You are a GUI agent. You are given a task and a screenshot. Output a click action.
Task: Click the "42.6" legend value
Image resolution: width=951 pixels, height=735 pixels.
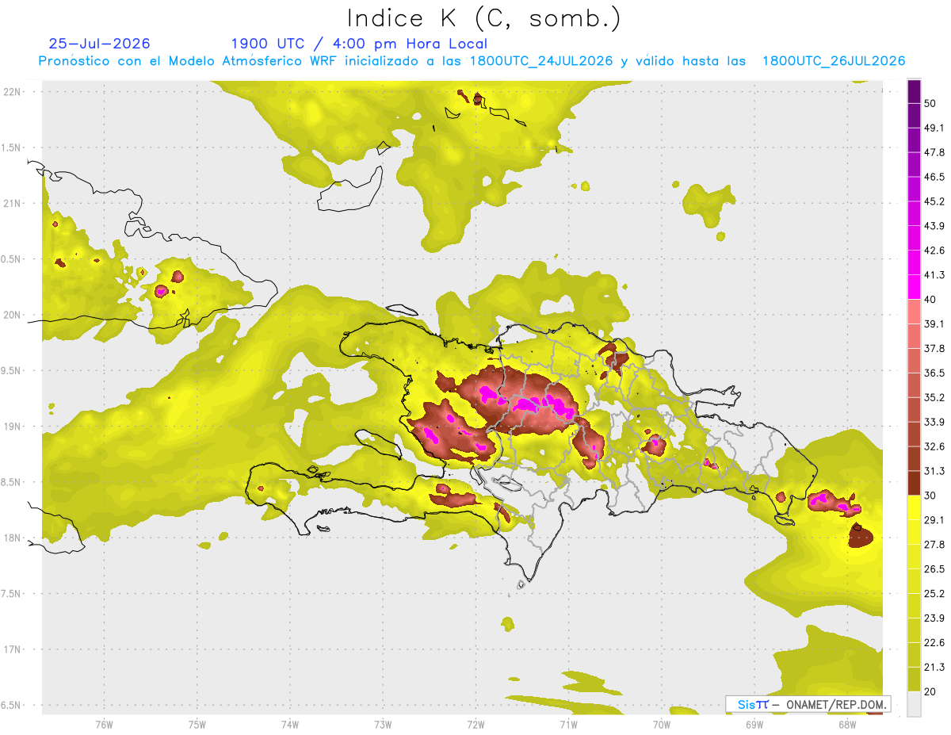coord(934,251)
